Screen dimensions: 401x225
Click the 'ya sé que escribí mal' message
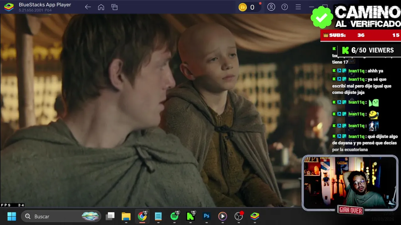pos(362,86)
